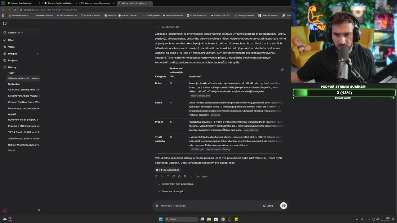Open nhlbi.nih.gov source link
The height and width of the screenshot is (223, 397).
(x=197, y=149)
